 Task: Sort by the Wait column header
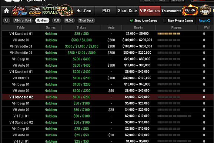pyautogui.click(x=207, y=27)
